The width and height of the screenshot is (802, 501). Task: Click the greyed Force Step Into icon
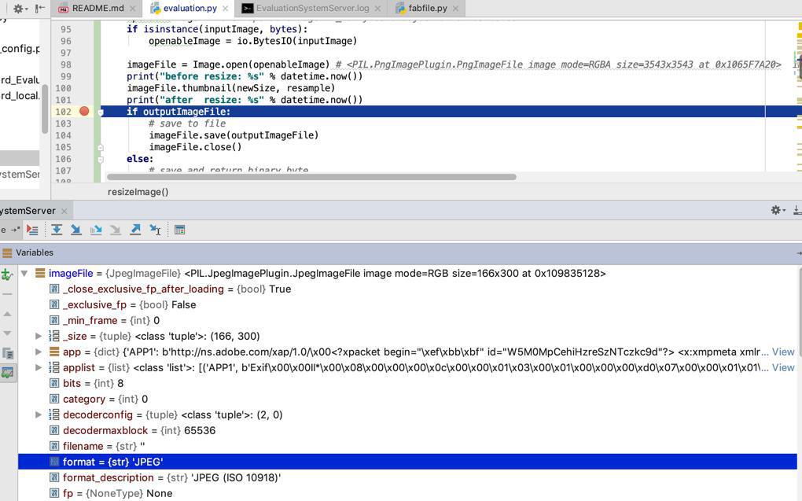(x=116, y=230)
